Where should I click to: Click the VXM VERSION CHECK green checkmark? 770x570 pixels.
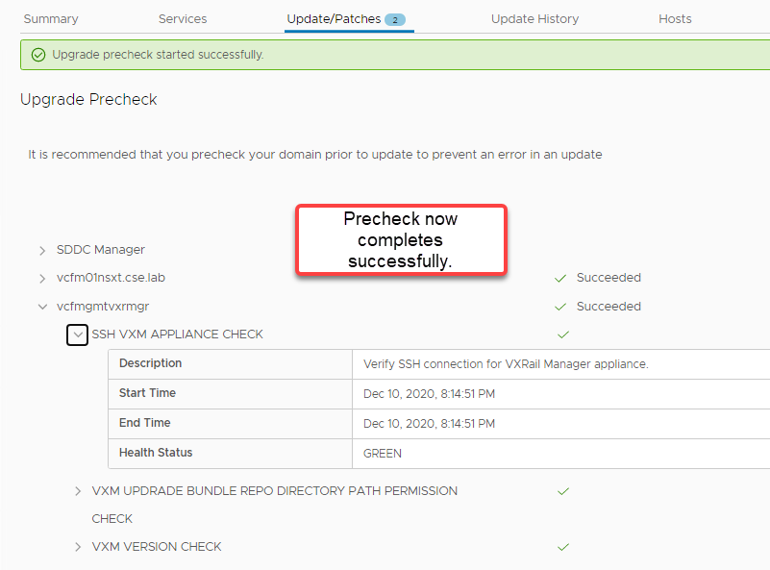tap(563, 547)
